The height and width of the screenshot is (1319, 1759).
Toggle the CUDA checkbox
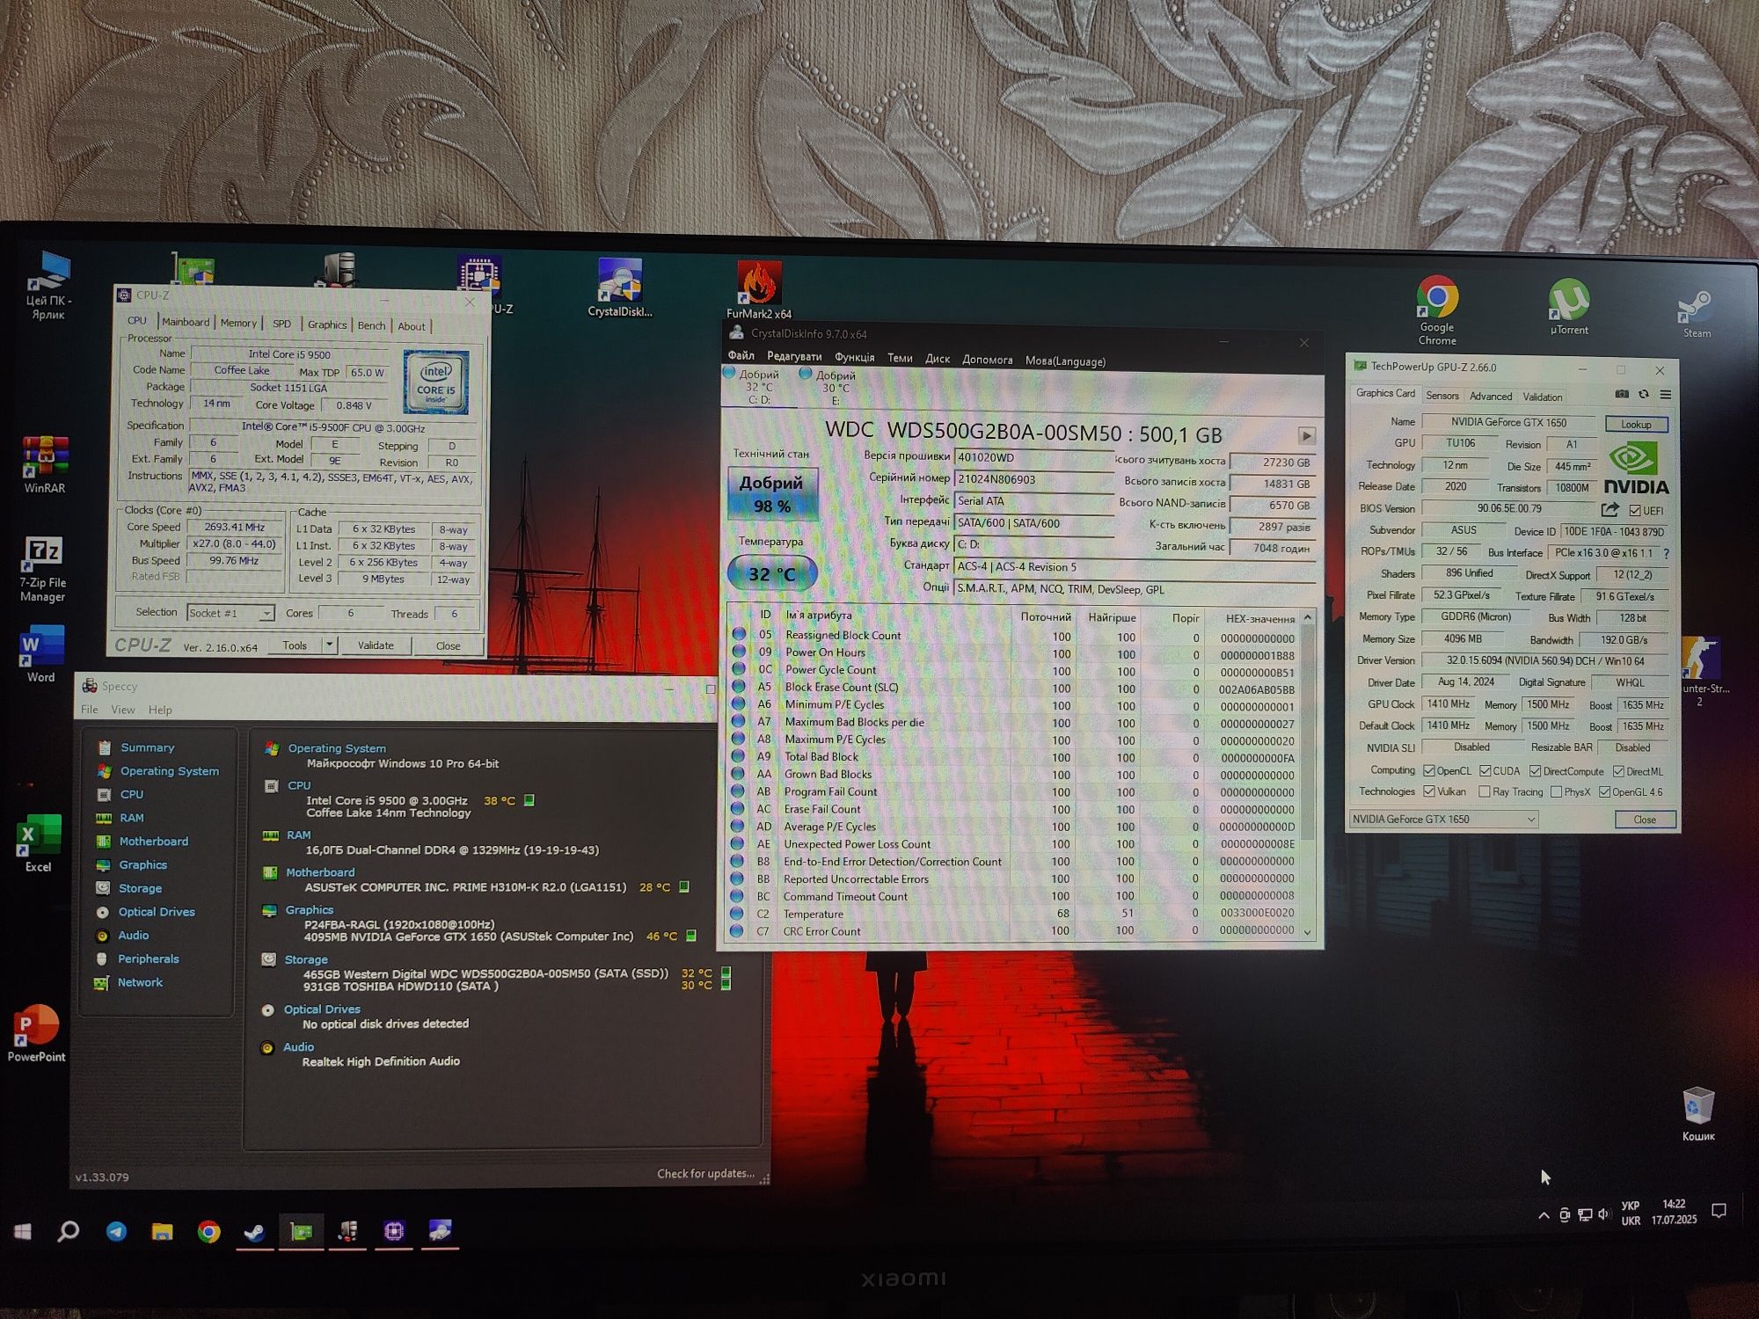1485,771
